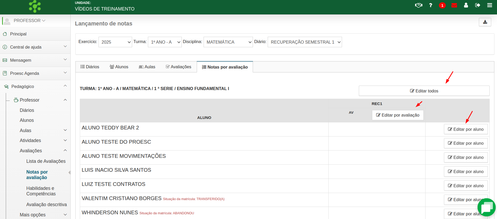Open the red envelope messages icon
This screenshot has height=219, width=497.
coord(454,5)
